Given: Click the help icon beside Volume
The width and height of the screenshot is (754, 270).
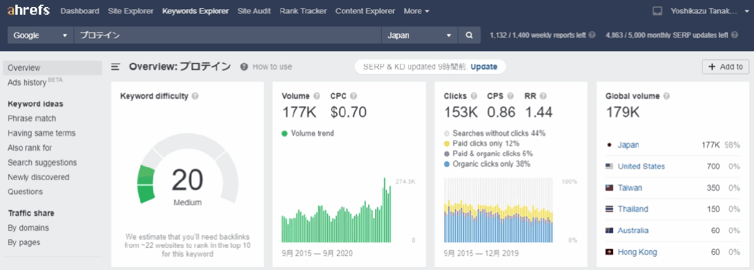Looking at the screenshot, I should [317, 96].
